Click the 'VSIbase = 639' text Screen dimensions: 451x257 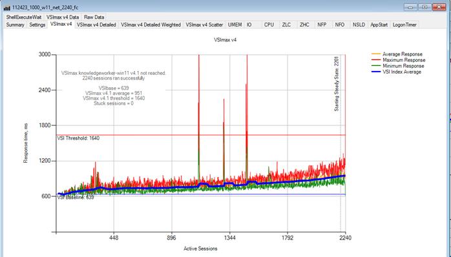[x=114, y=88]
